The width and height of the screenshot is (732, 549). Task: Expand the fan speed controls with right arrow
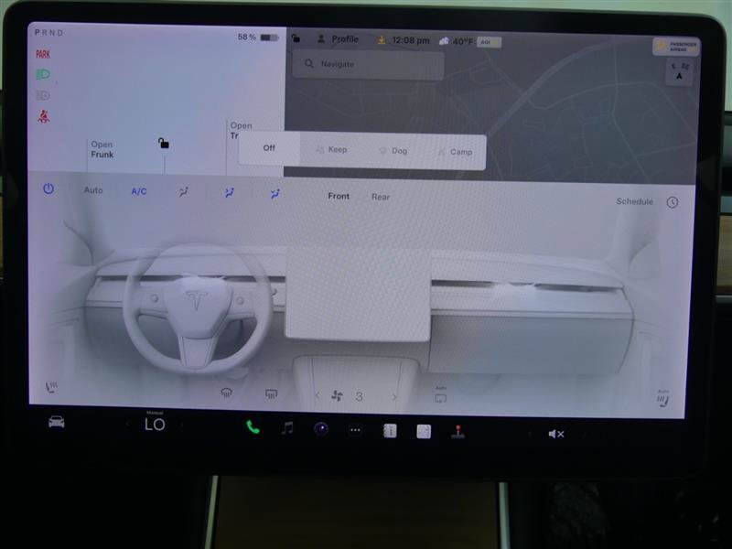(x=393, y=397)
